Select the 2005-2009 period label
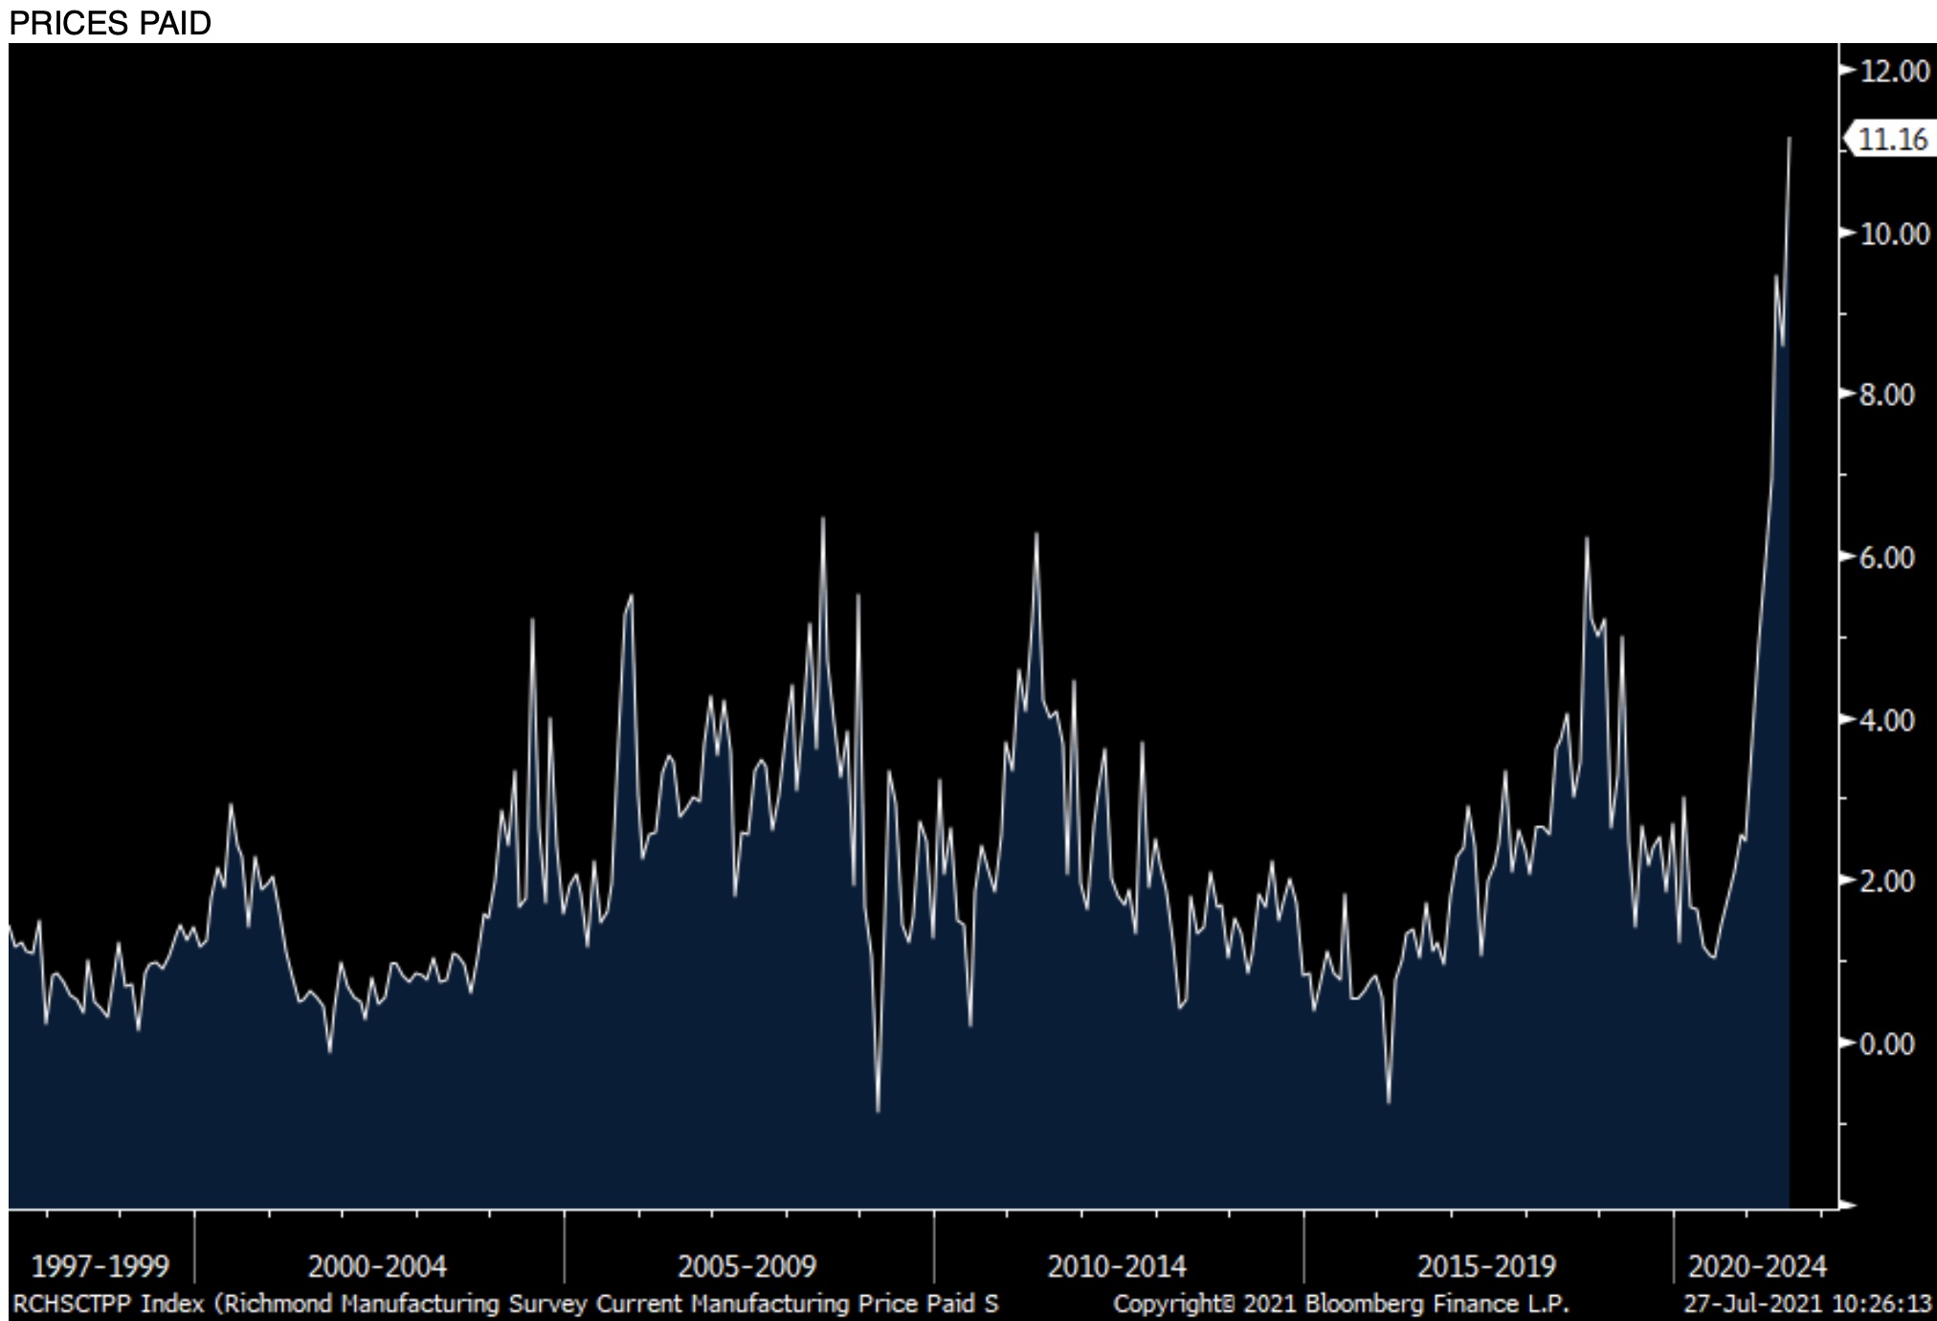Viewport: 1937px width, 1321px height. [x=747, y=1266]
